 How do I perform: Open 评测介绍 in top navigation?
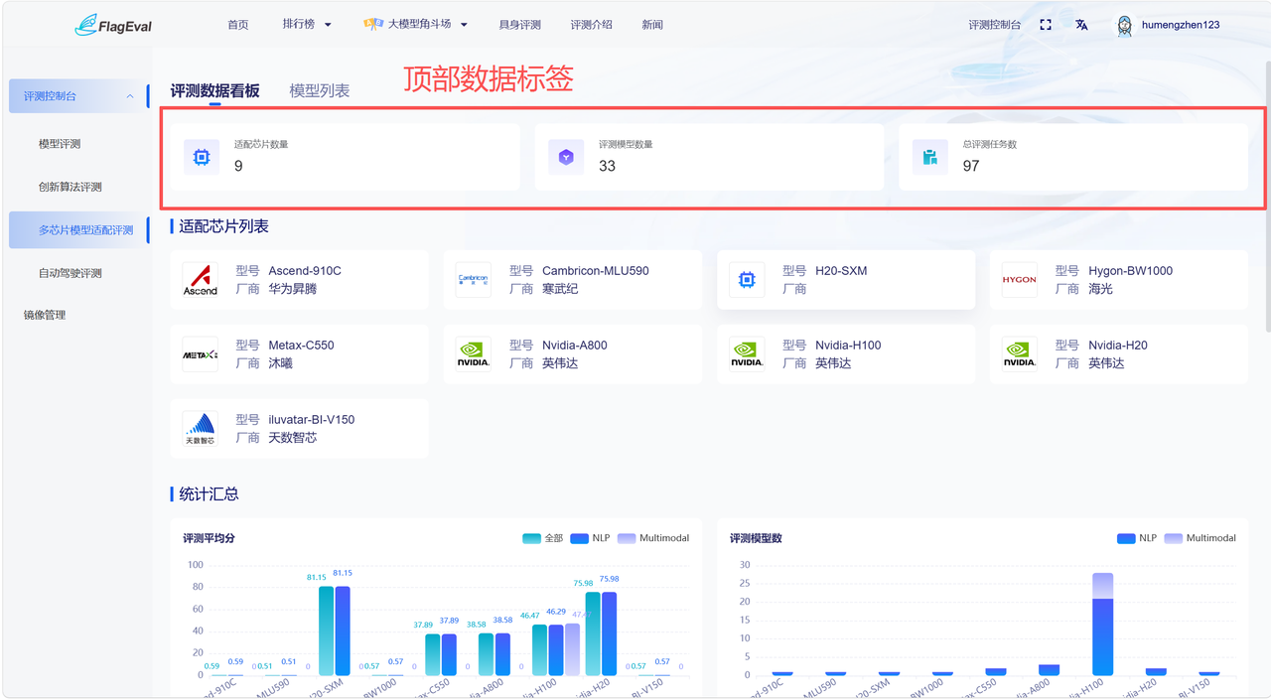point(591,25)
